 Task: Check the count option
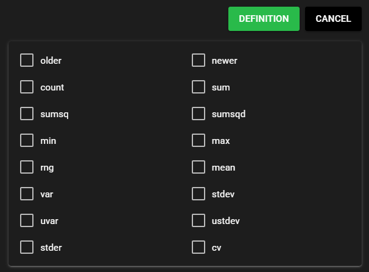[x=27, y=87]
